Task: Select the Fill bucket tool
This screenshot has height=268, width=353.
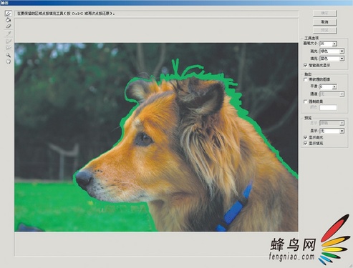Action: click(9, 20)
